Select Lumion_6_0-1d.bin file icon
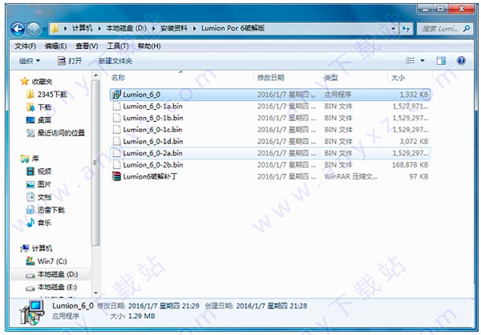This screenshot has width=481, height=335. pos(116,141)
